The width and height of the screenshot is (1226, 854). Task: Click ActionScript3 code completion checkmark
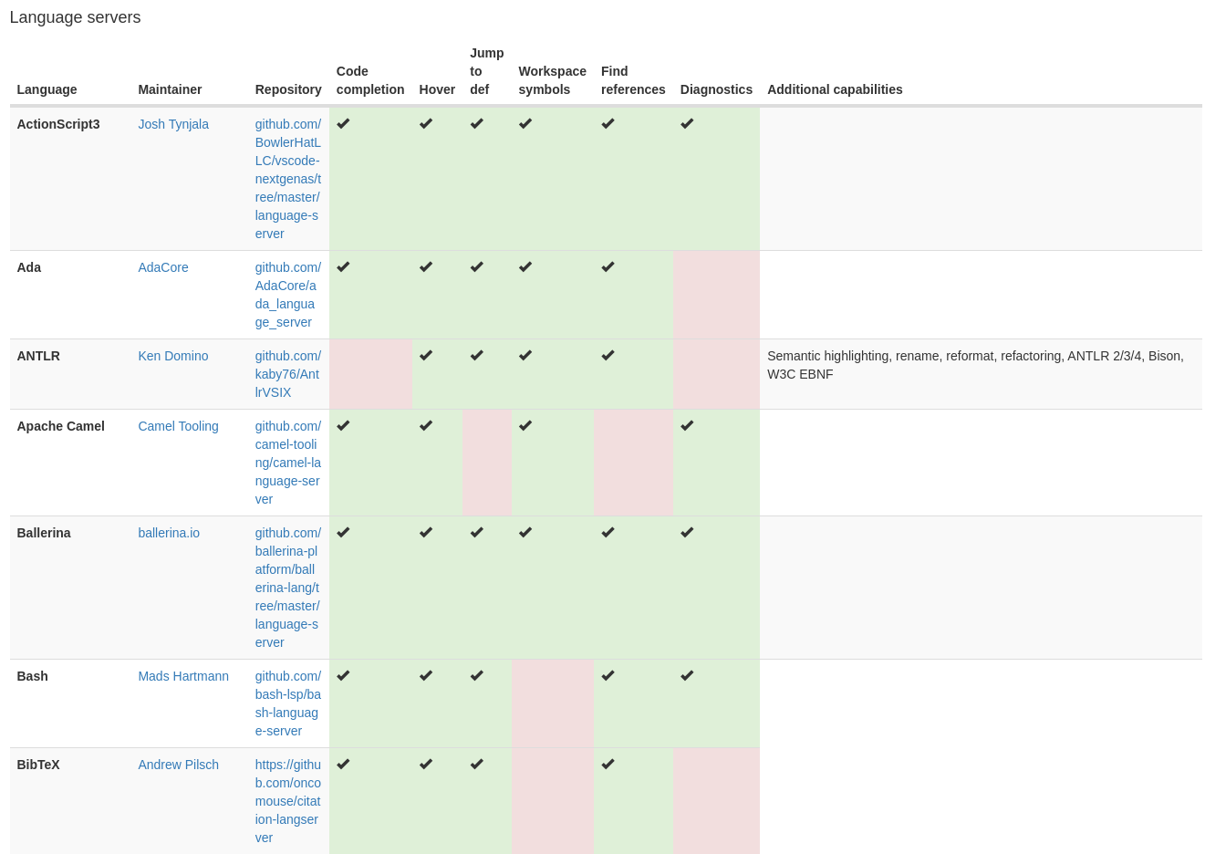(343, 123)
